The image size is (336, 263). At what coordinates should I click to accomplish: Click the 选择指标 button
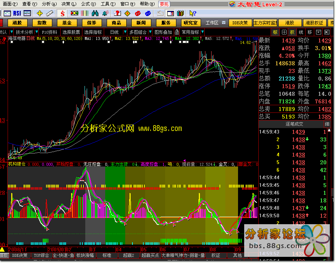tap(93, 32)
